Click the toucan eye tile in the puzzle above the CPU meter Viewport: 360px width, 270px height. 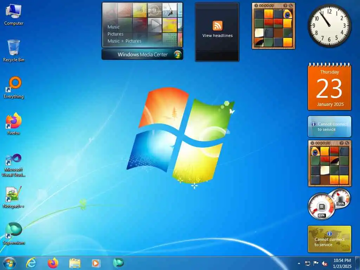[x=315, y=151]
